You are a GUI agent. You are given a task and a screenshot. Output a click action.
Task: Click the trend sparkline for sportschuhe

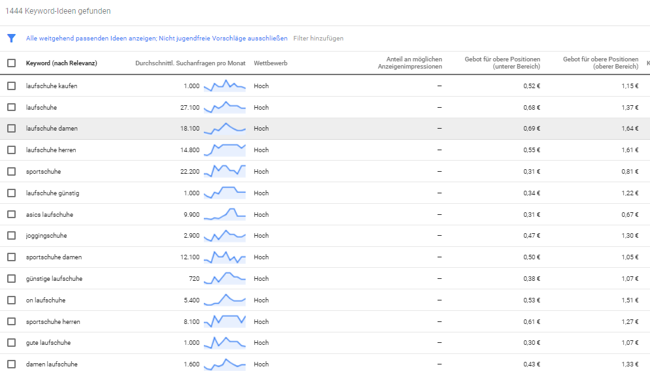(x=224, y=171)
